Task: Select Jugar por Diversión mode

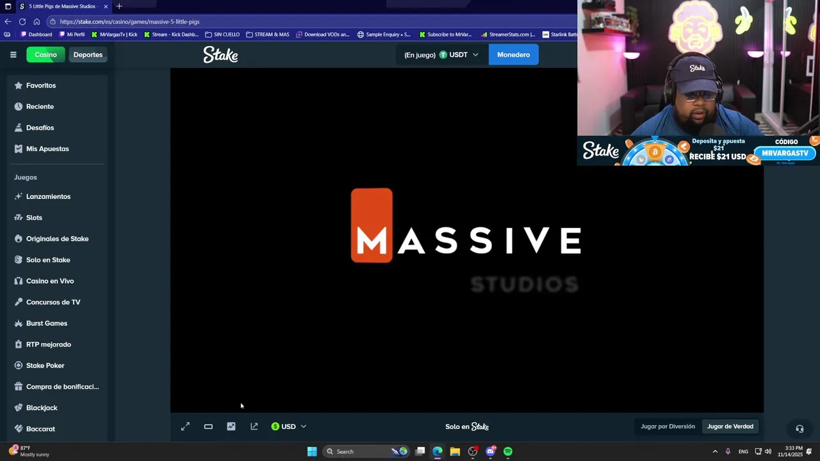Action: pyautogui.click(x=668, y=426)
